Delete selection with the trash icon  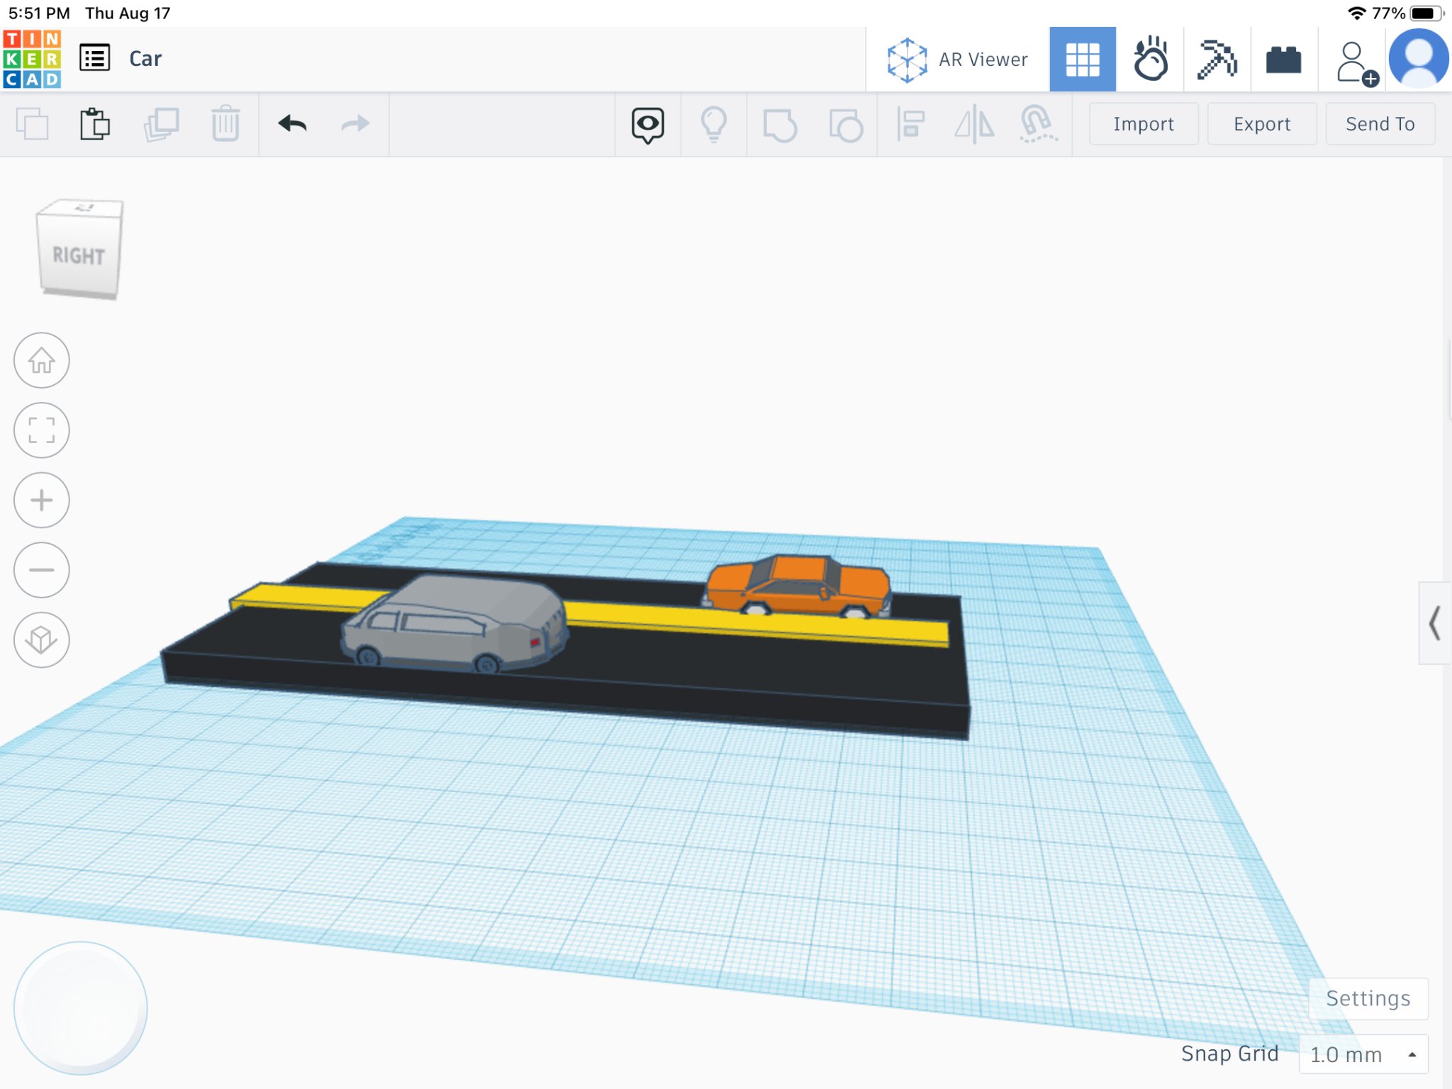[x=225, y=124]
